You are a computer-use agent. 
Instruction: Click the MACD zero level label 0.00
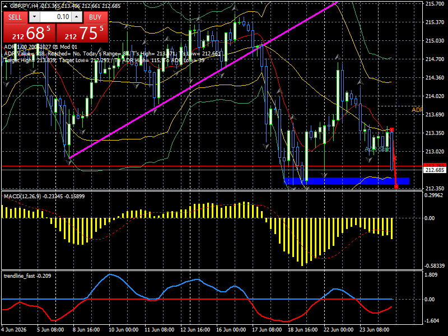click(430, 218)
